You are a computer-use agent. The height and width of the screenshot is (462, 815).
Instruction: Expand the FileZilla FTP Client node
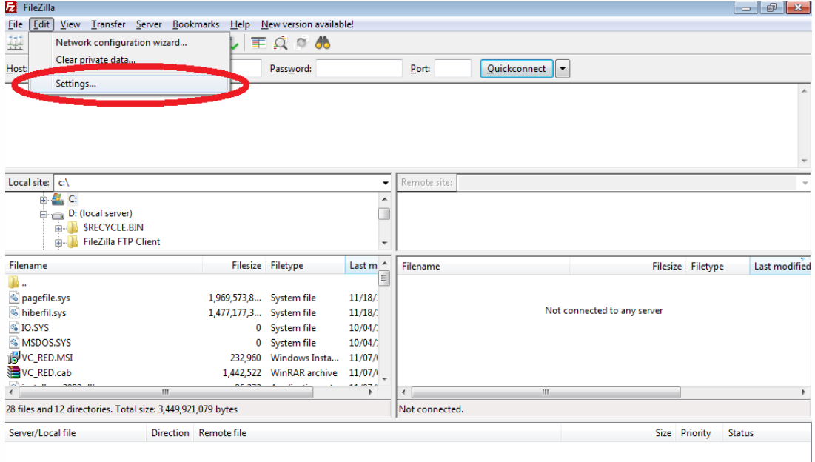coord(58,242)
